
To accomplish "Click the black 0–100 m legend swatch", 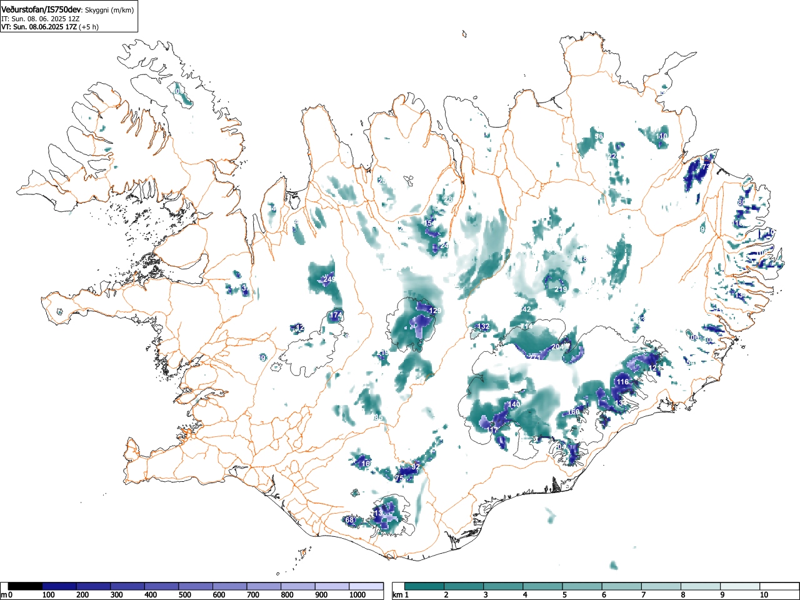I will coord(25,586).
